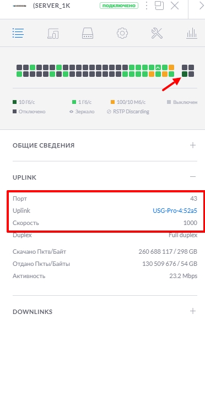Collapse the UPLINK section
This screenshot has width=205, height=403.
click(193, 177)
